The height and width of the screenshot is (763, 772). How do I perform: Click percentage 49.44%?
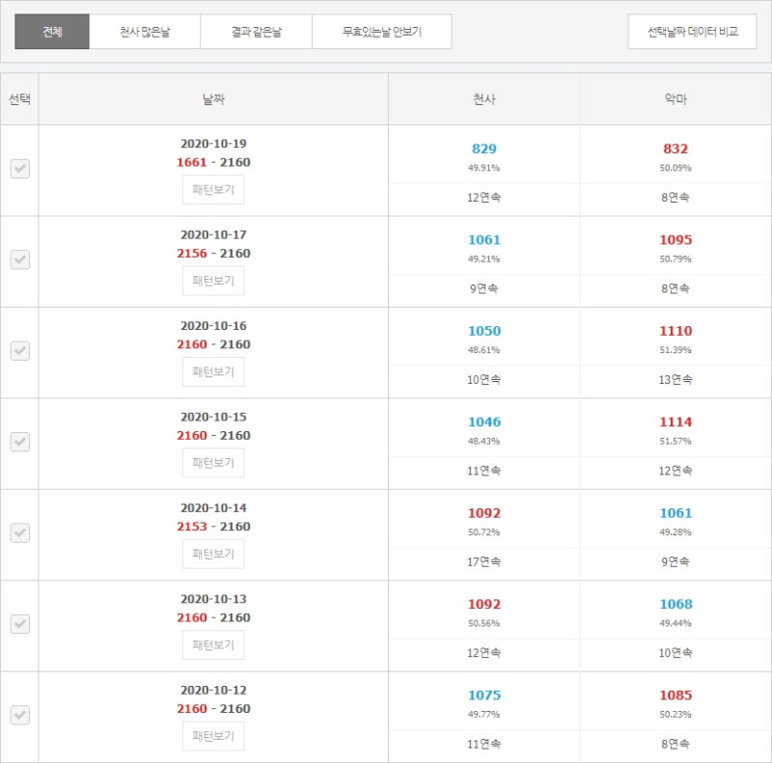675,623
